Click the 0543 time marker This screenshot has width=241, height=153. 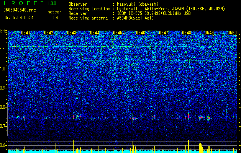72,33
